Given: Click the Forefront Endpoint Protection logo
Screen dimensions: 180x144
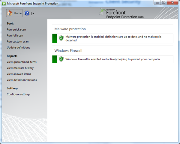Looking at the screenshot, I should [x=121, y=13].
